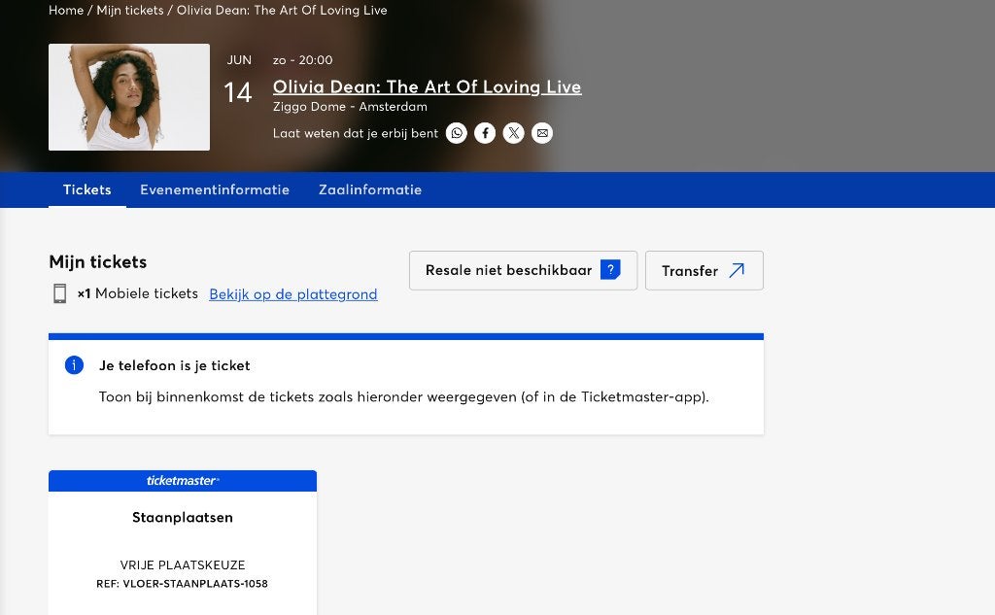
Task: Open the Tickets tab
Action: coord(86,189)
